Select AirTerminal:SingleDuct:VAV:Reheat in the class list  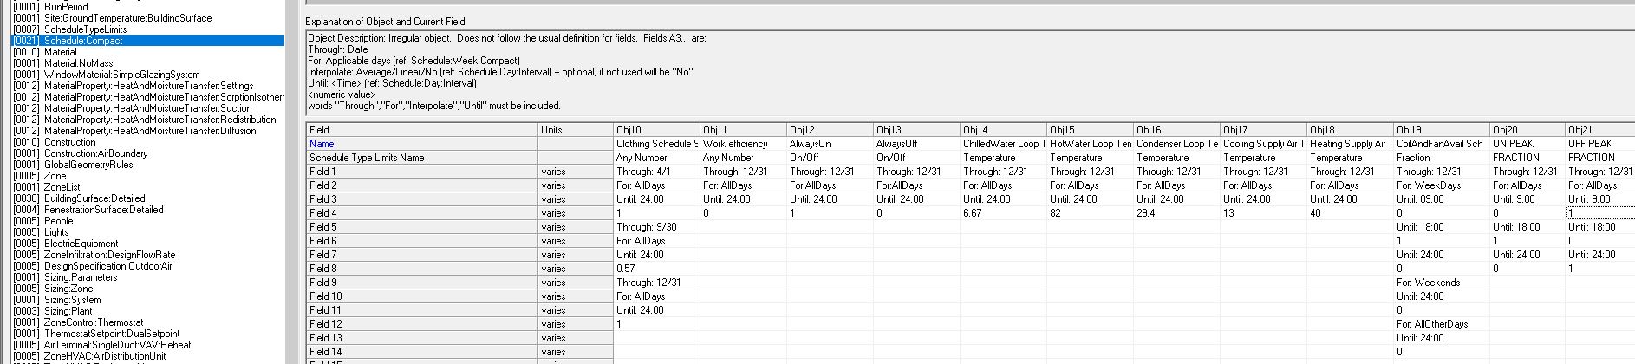(x=117, y=345)
